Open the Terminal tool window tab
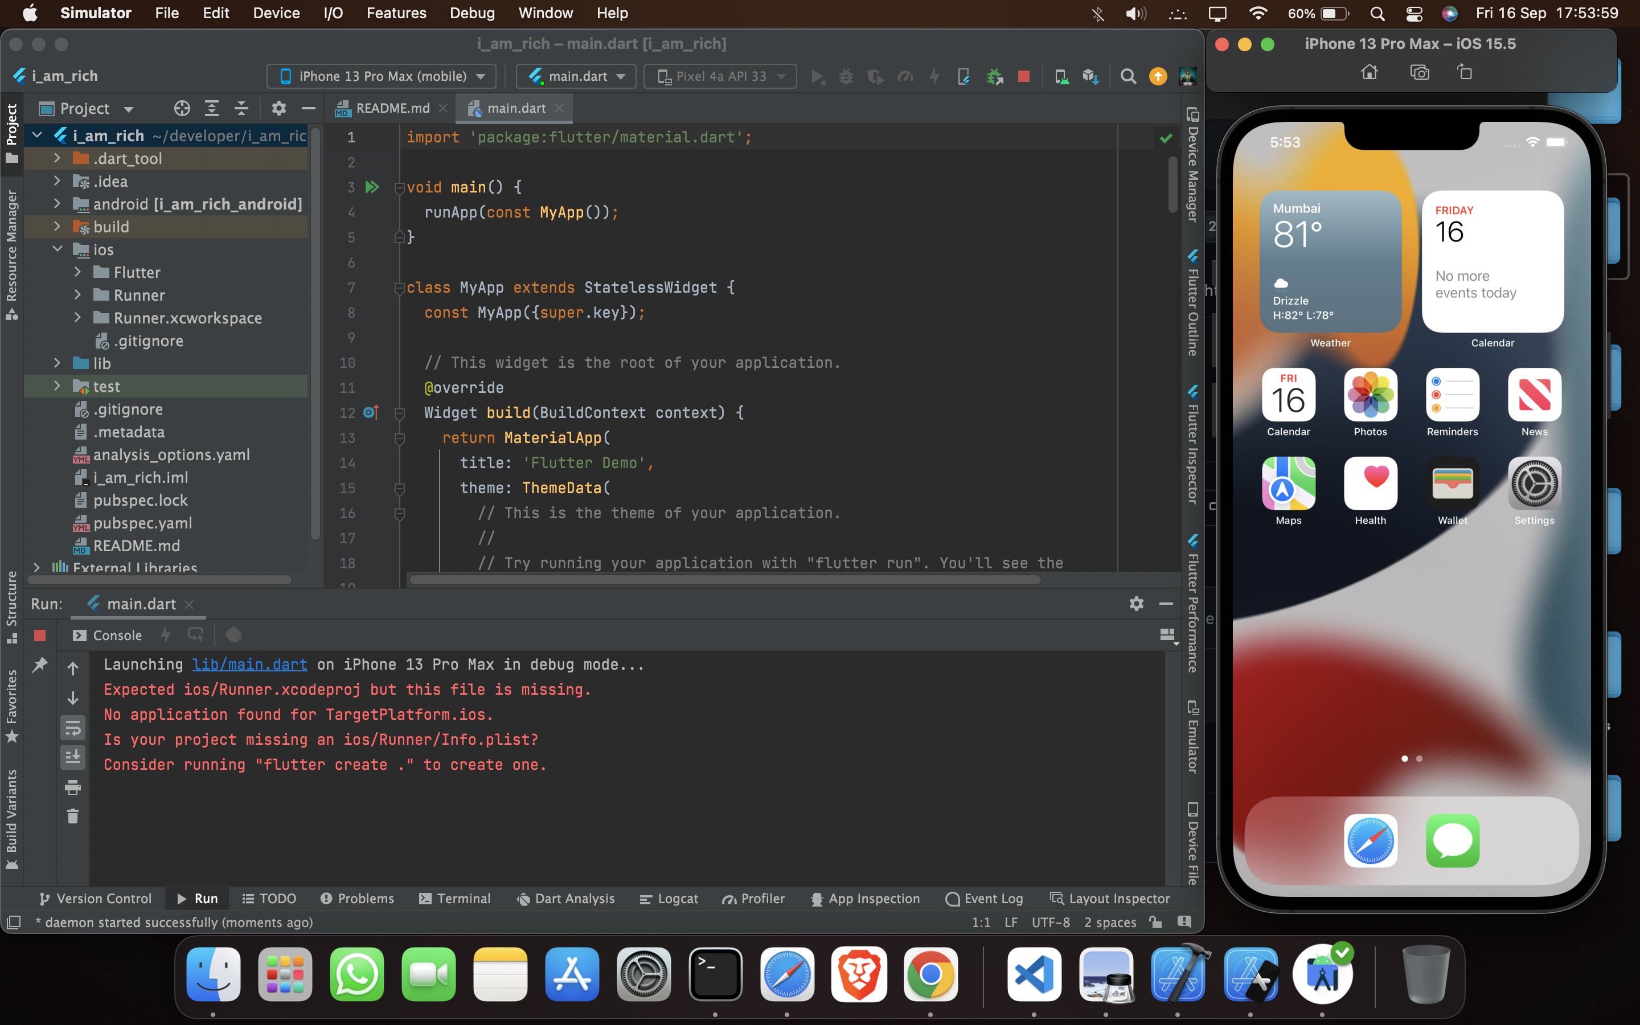Image resolution: width=1640 pixels, height=1025 pixels. [454, 898]
